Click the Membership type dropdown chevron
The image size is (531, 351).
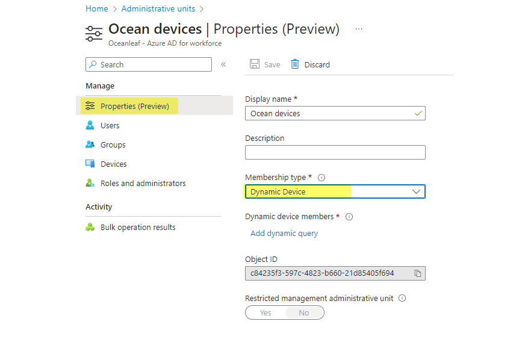416,192
